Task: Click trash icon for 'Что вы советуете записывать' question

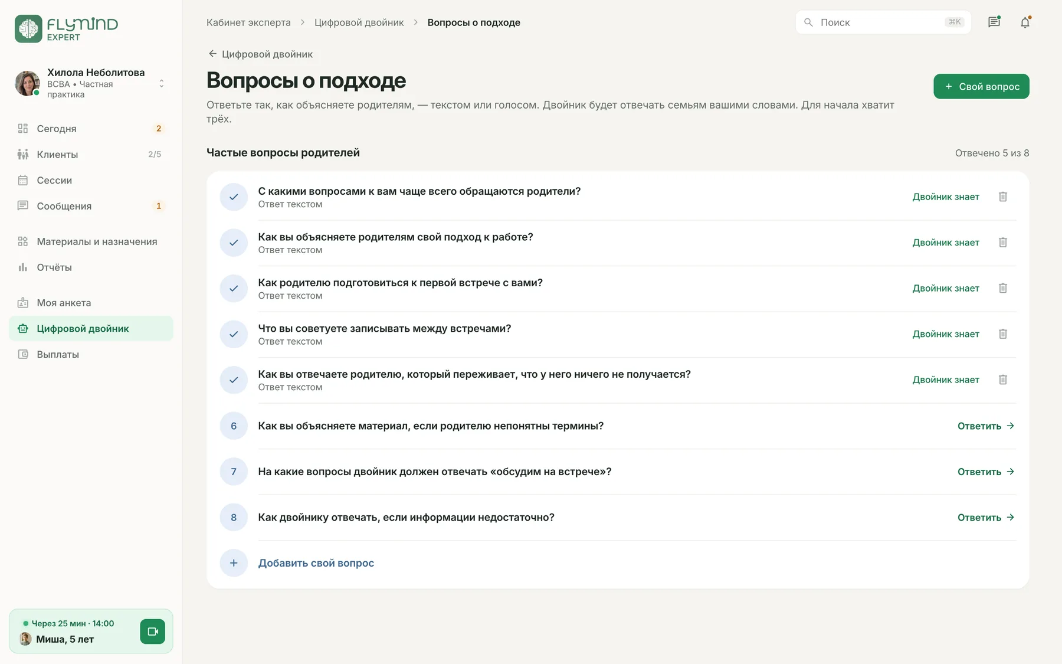Action: (x=1002, y=334)
